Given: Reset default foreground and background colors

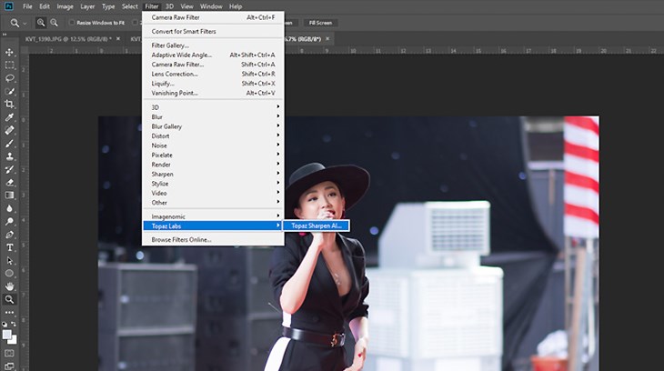Looking at the screenshot, I should coord(5,324).
